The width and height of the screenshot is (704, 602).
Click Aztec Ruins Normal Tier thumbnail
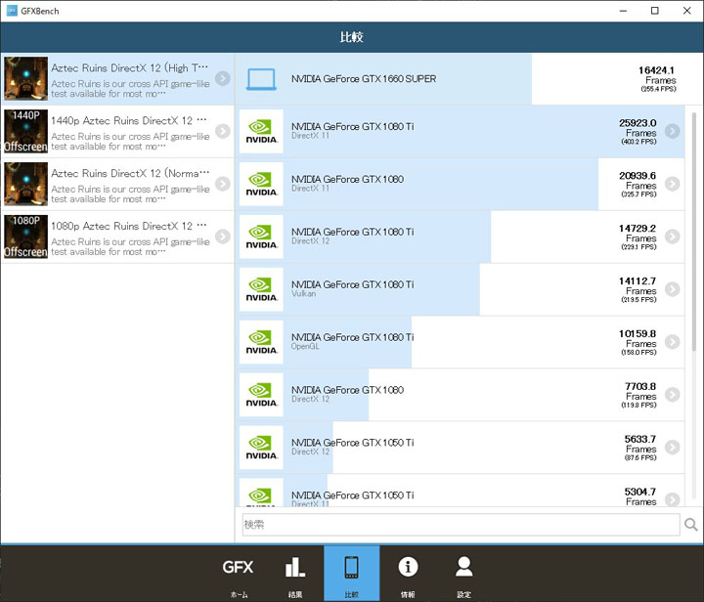click(x=26, y=184)
